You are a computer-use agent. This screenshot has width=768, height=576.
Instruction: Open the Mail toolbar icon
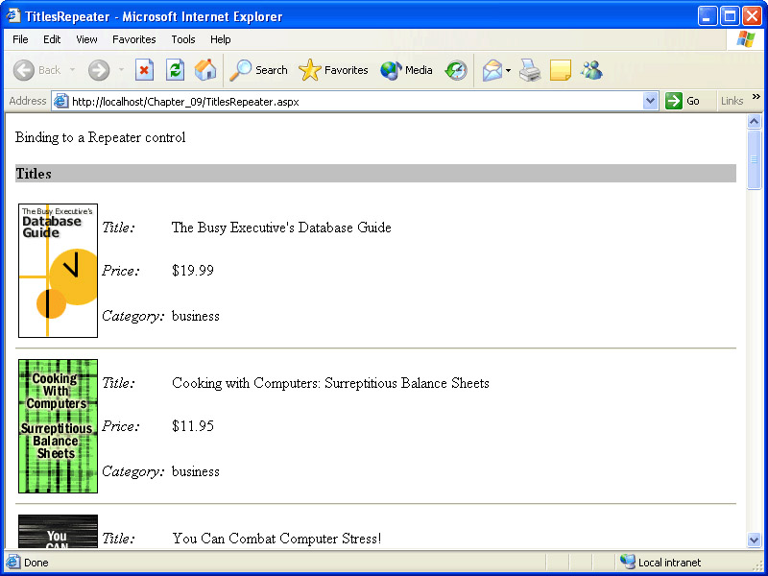pos(492,70)
